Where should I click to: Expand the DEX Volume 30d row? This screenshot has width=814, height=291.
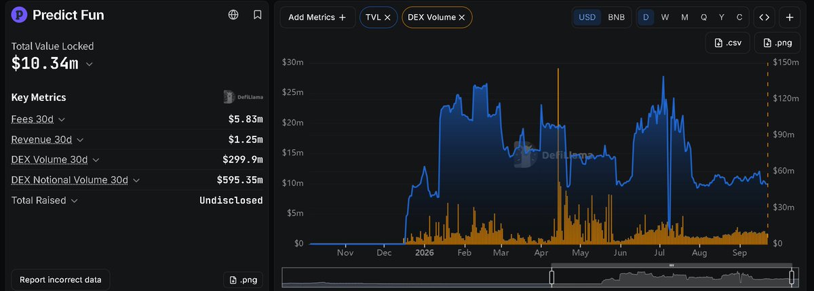[x=96, y=160]
